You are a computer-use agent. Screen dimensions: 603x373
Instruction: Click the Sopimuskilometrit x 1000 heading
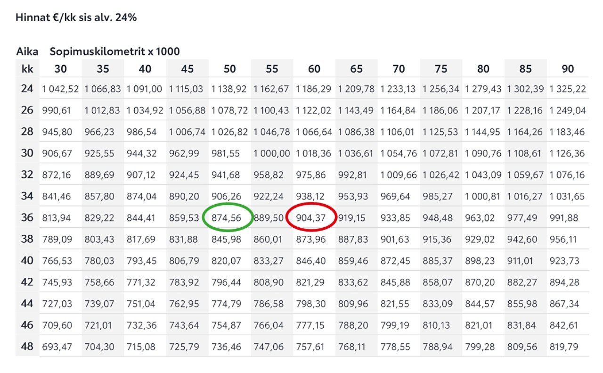[x=115, y=51]
